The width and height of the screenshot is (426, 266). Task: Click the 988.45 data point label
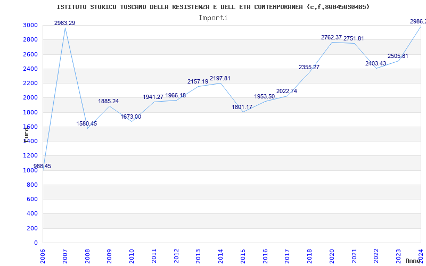pyautogui.click(x=42, y=166)
